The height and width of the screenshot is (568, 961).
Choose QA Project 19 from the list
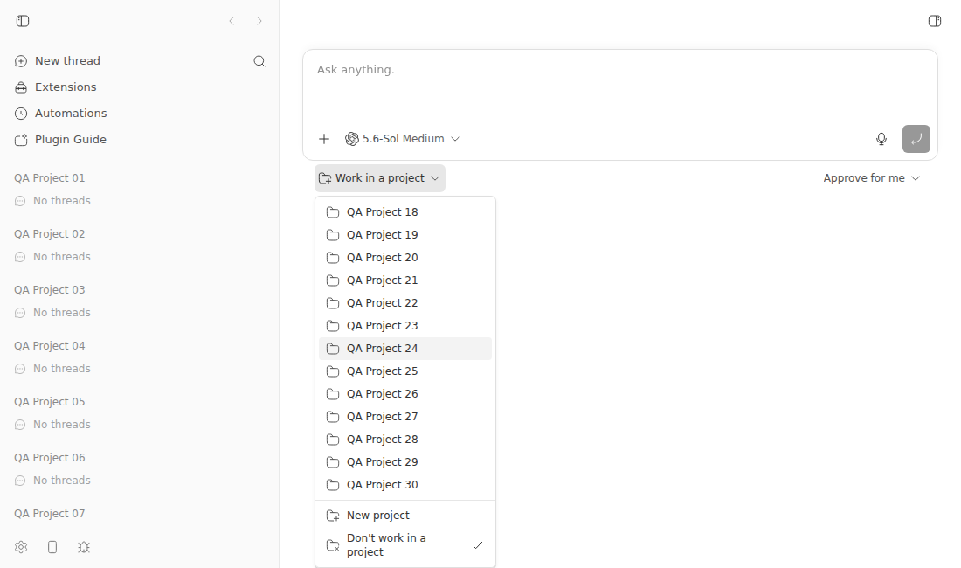(x=405, y=235)
